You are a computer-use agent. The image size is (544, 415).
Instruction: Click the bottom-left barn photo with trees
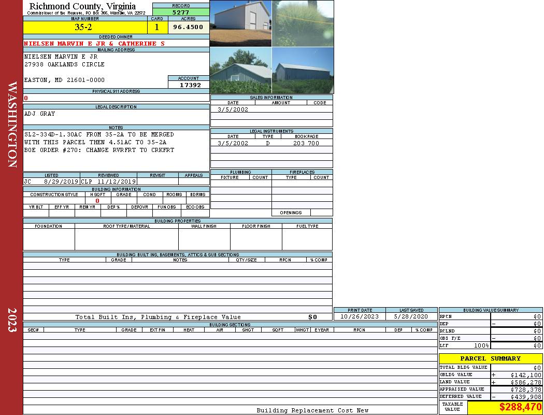[x=240, y=71]
